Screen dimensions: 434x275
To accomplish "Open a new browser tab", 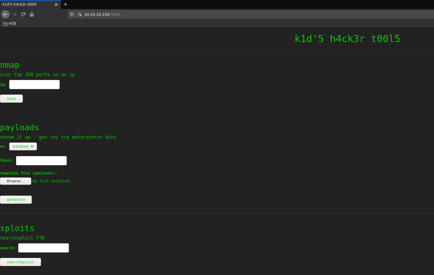I will click(65, 4).
